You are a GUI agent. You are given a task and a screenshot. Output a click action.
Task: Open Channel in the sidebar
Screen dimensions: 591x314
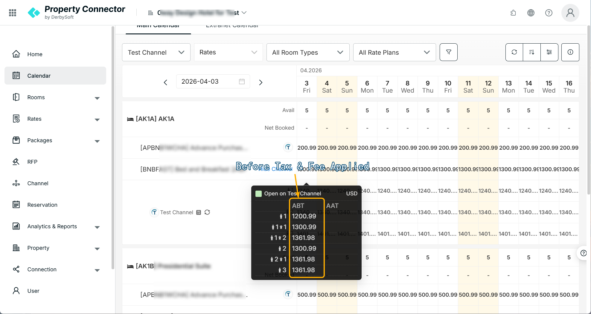(x=55, y=183)
